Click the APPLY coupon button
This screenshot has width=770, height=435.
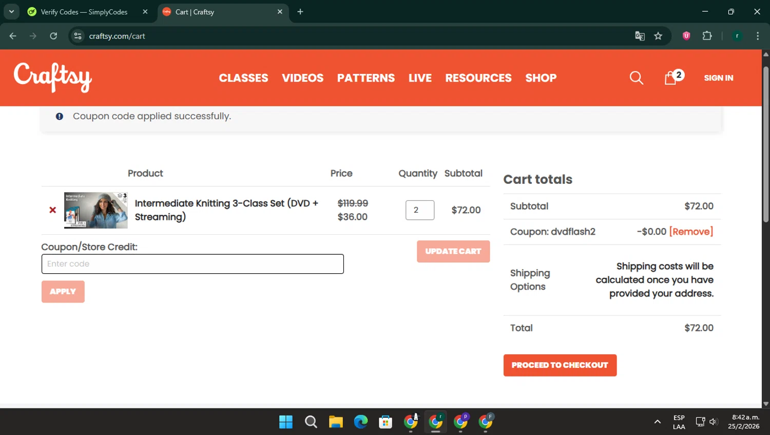63,292
